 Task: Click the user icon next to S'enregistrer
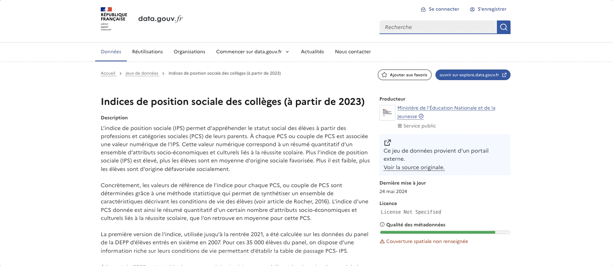(472, 9)
